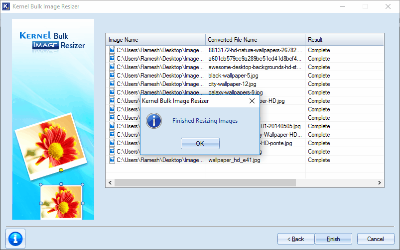Click file icon of city-wallpaper-12.jpg row
This screenshot has height=250, width=400.
point(112,83)
